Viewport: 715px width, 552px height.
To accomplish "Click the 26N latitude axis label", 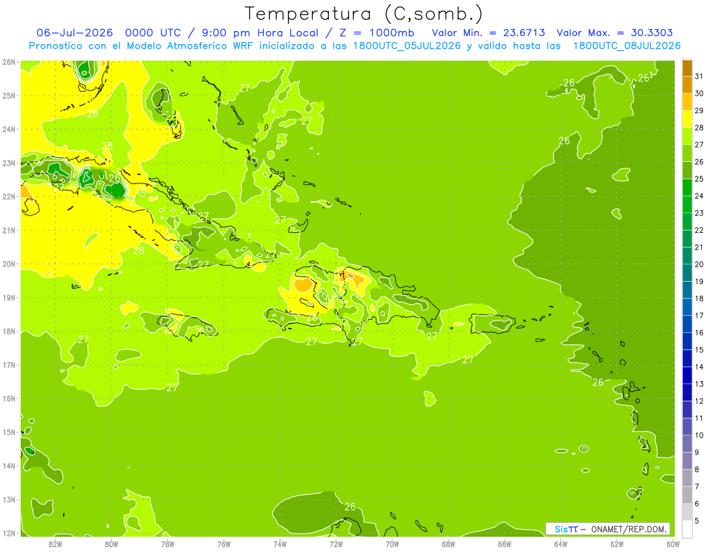I will (x=8, y=62).
